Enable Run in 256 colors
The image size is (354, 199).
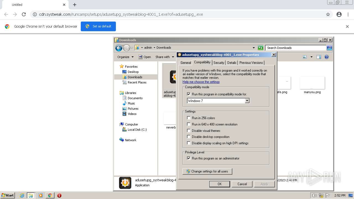point(189,118)
